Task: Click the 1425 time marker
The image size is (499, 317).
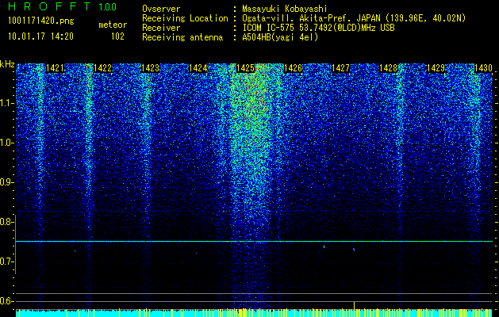Action: pyautogui.click(x=245, y=68)
